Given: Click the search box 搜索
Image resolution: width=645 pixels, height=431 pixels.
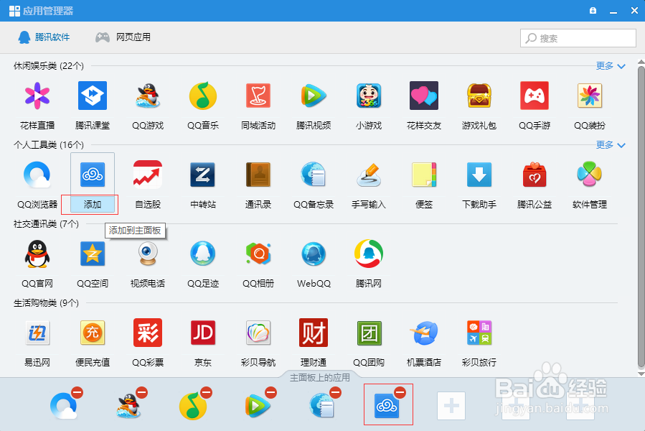Looking at the screenshot, I should coord(578,38).
